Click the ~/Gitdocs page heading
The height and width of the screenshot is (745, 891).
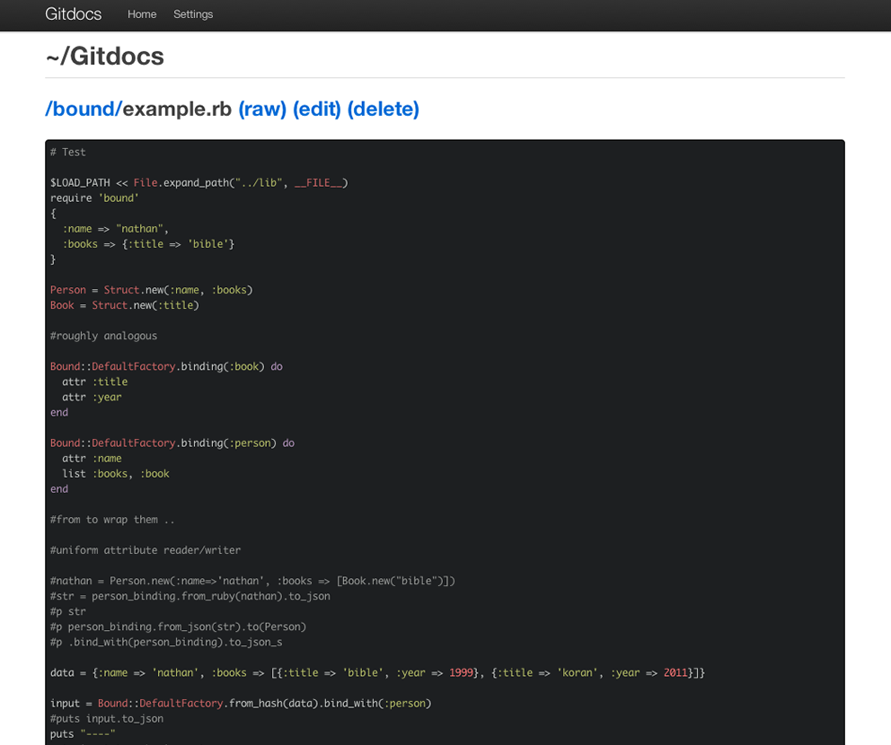click(104, 57)
